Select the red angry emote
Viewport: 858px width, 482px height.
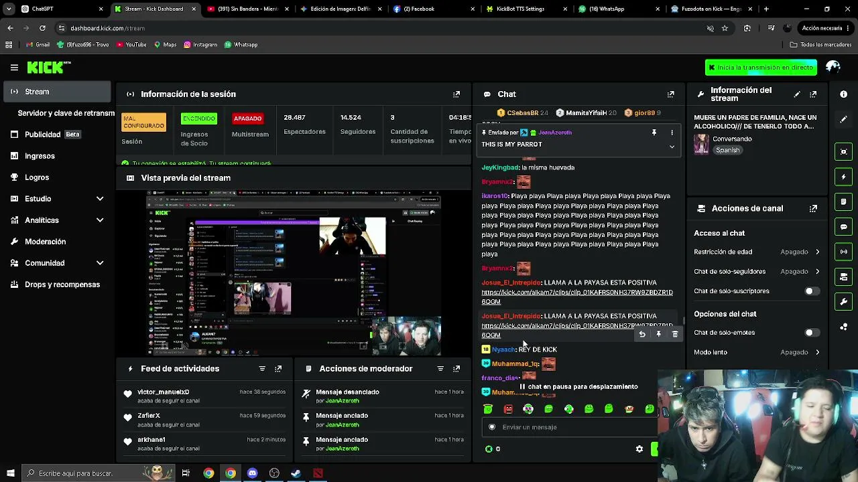508,408
